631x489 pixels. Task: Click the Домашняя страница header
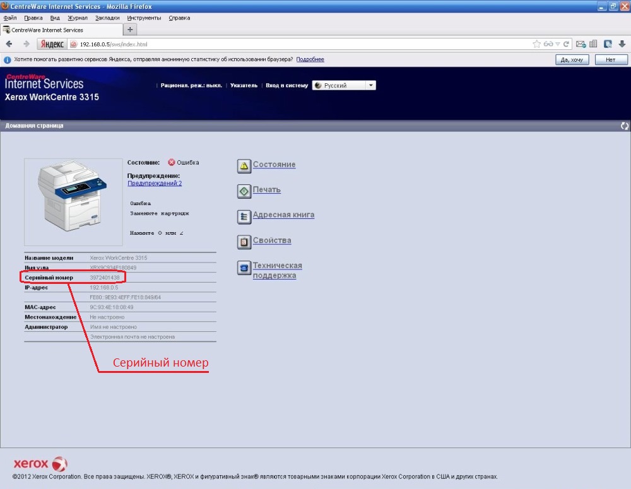(x=34, y=126)
